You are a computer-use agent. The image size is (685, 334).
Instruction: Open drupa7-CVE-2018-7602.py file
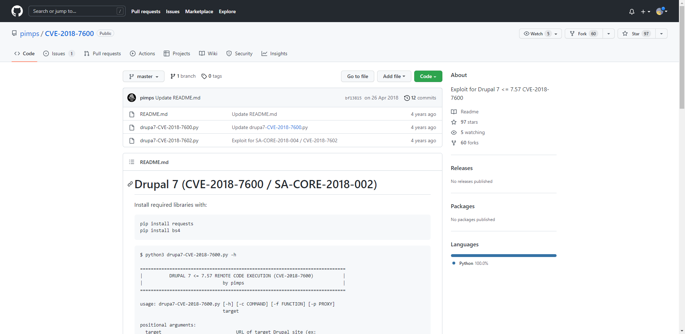(169, 140)
